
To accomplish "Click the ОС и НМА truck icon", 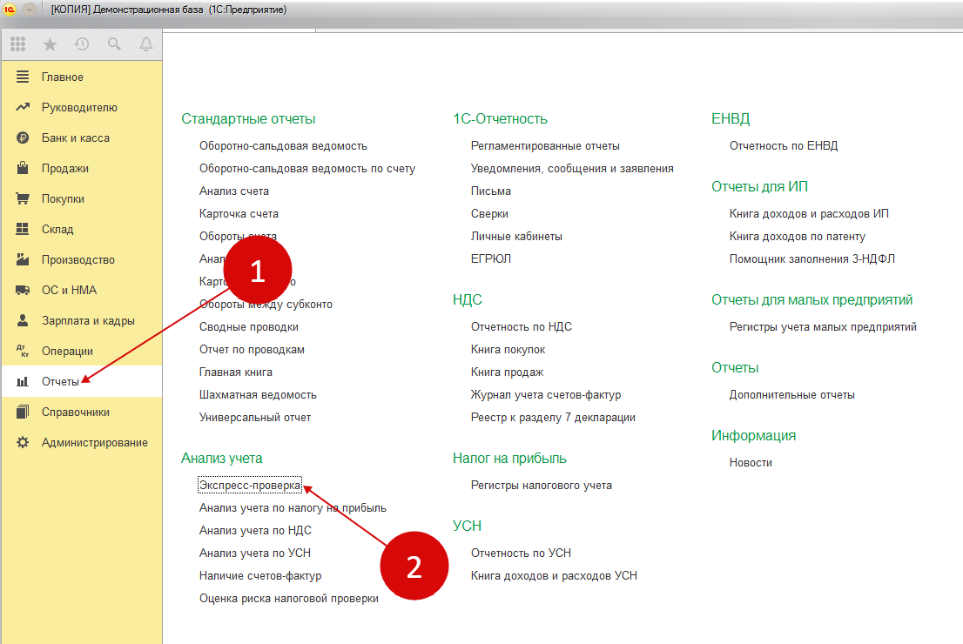I will [24, 291].
